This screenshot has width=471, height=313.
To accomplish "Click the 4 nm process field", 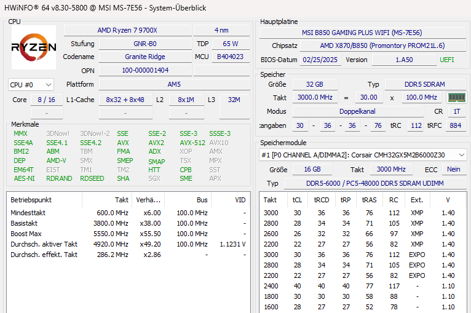I will point(221,30).
